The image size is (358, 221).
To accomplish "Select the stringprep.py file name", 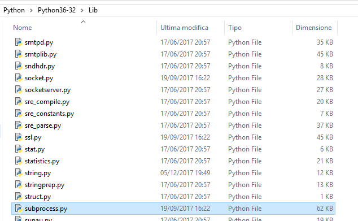I will (45, 185).
